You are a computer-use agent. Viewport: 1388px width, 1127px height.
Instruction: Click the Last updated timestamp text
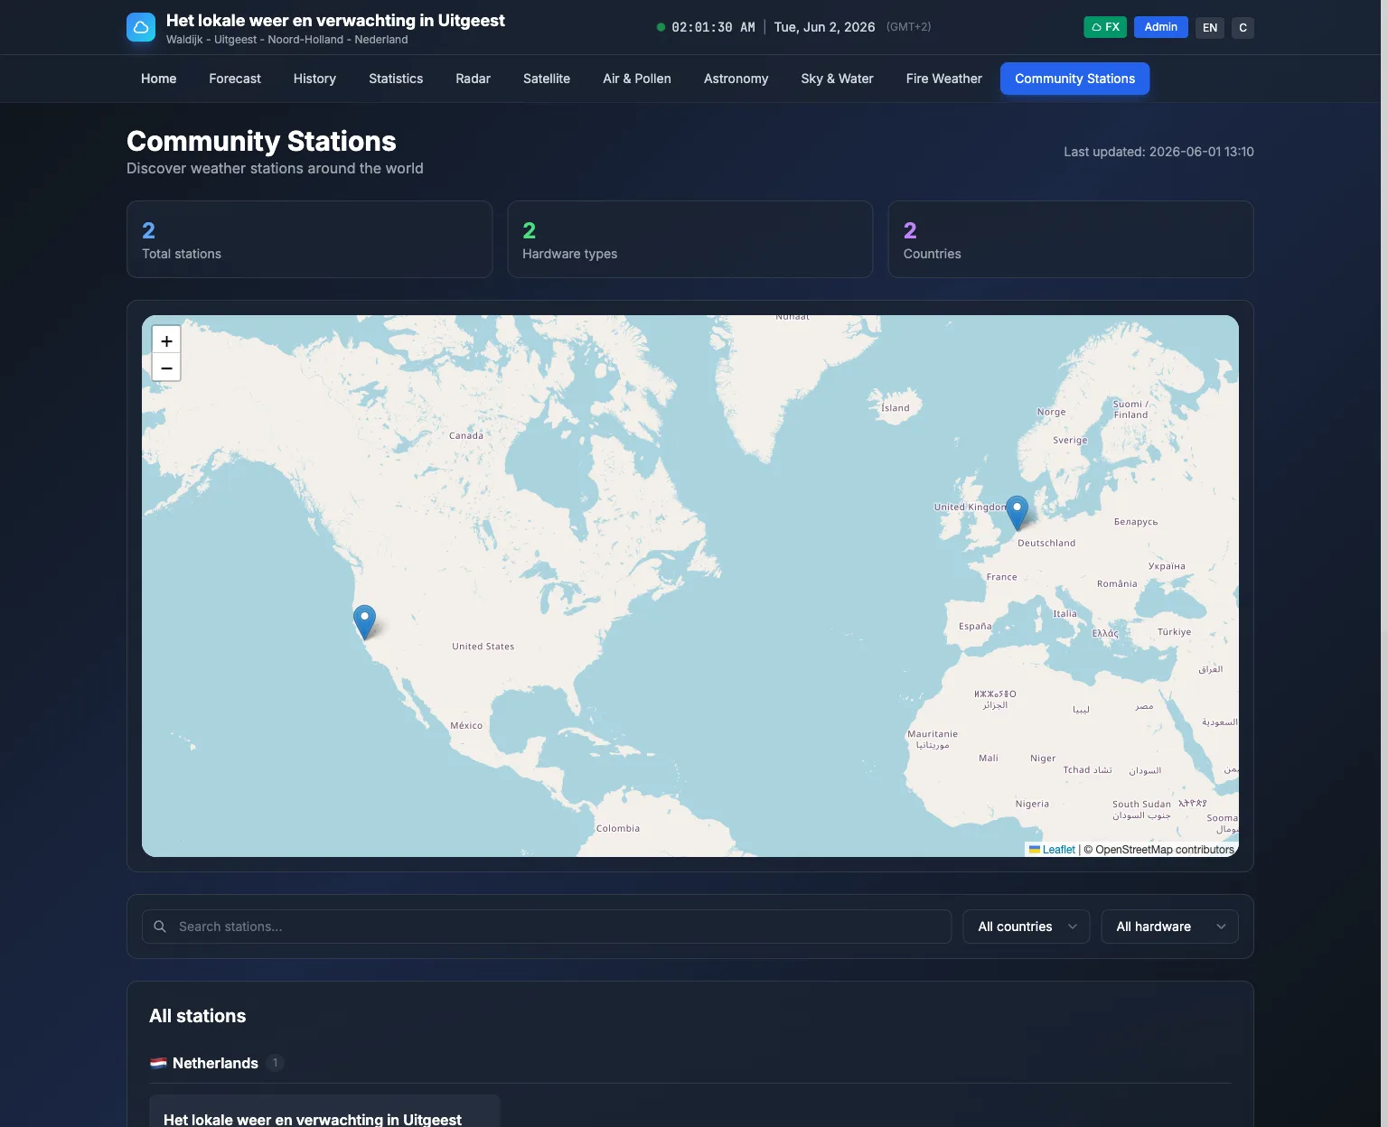[x=1158, y=152]
